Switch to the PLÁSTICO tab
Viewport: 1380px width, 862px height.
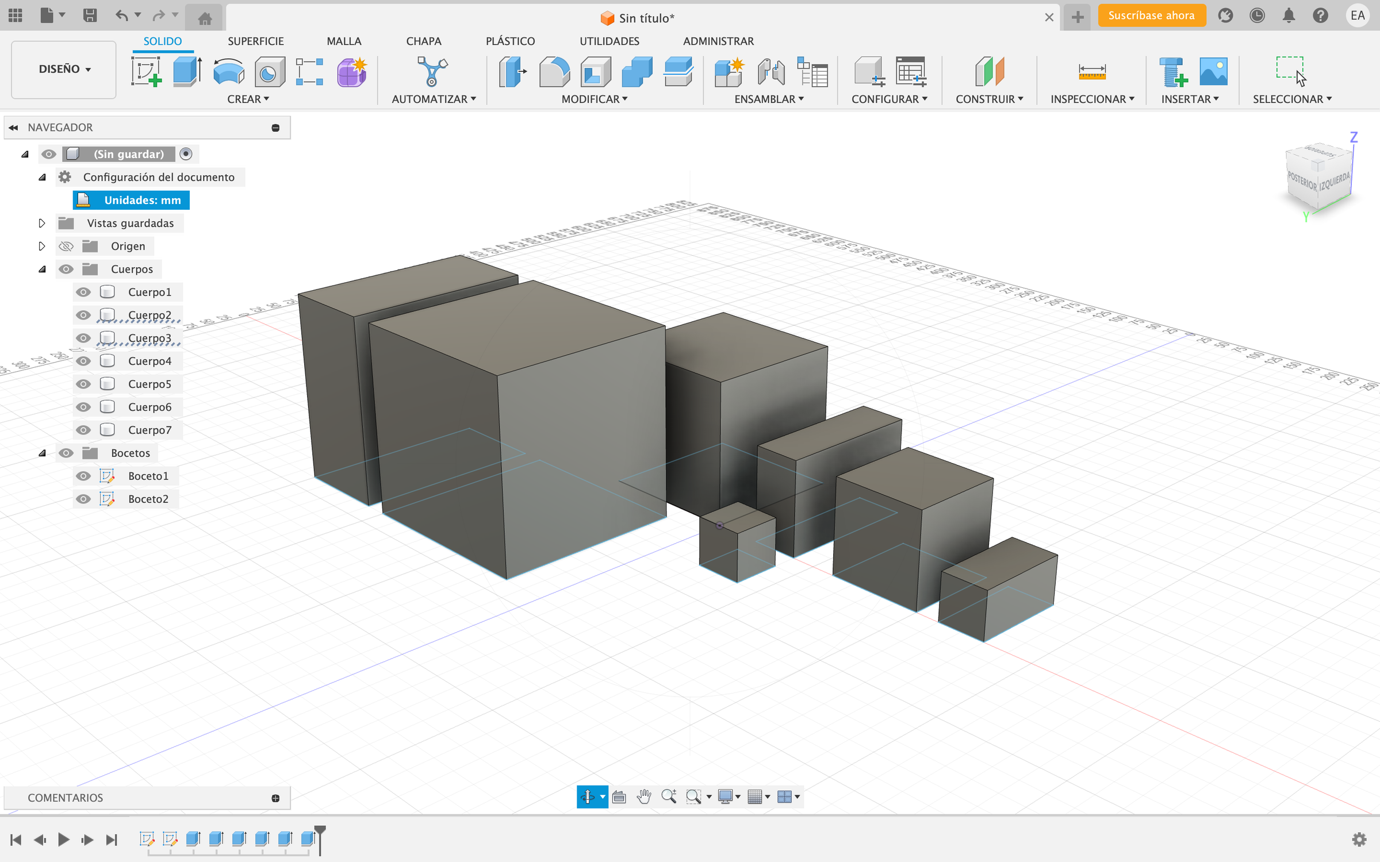pyautogui.click(x=510, y=41)
